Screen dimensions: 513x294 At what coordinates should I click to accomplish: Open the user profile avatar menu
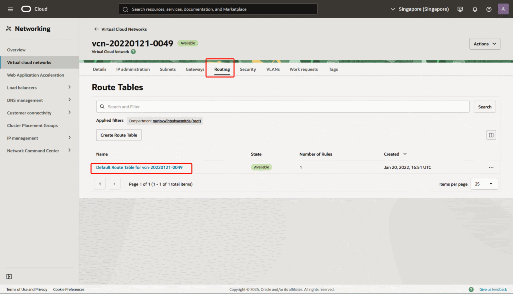(x=503, y=9)
